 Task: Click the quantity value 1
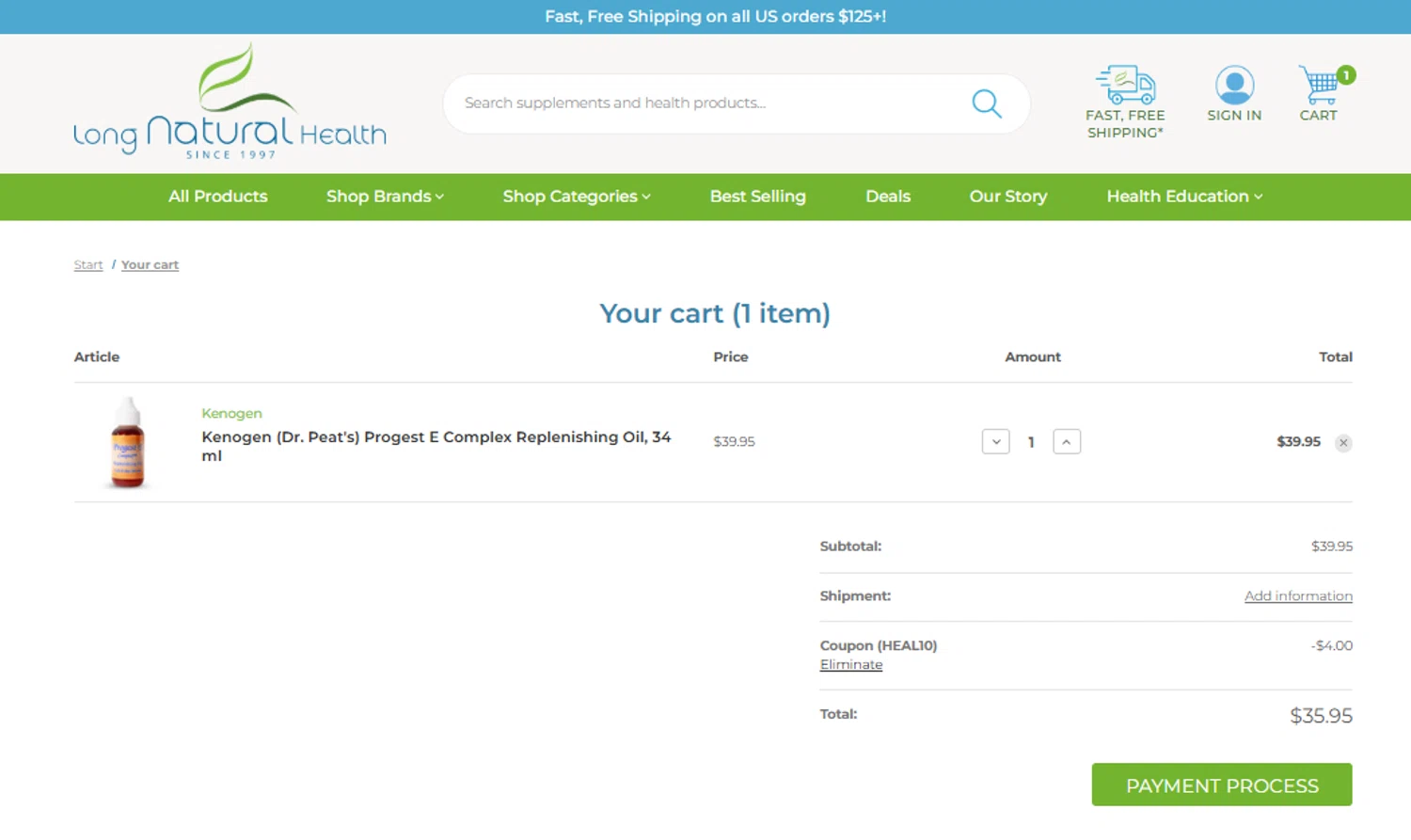1031,441
